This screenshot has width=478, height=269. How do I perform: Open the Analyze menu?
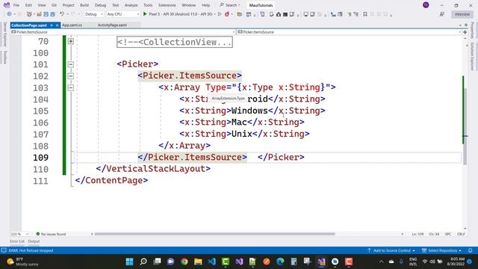coord(131,5)
